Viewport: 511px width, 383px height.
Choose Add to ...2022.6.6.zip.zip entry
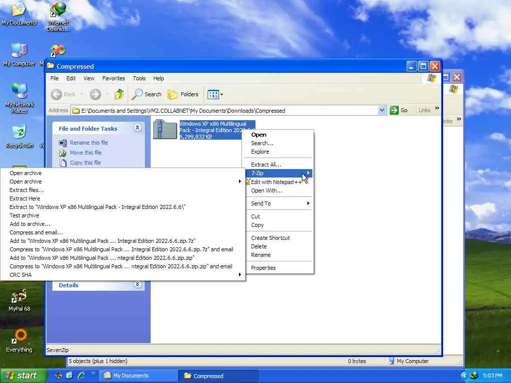(123, 258)
